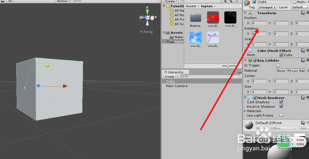Select the purple bow image asset
This screenshot has height=159, width=309.
(213, 37)
